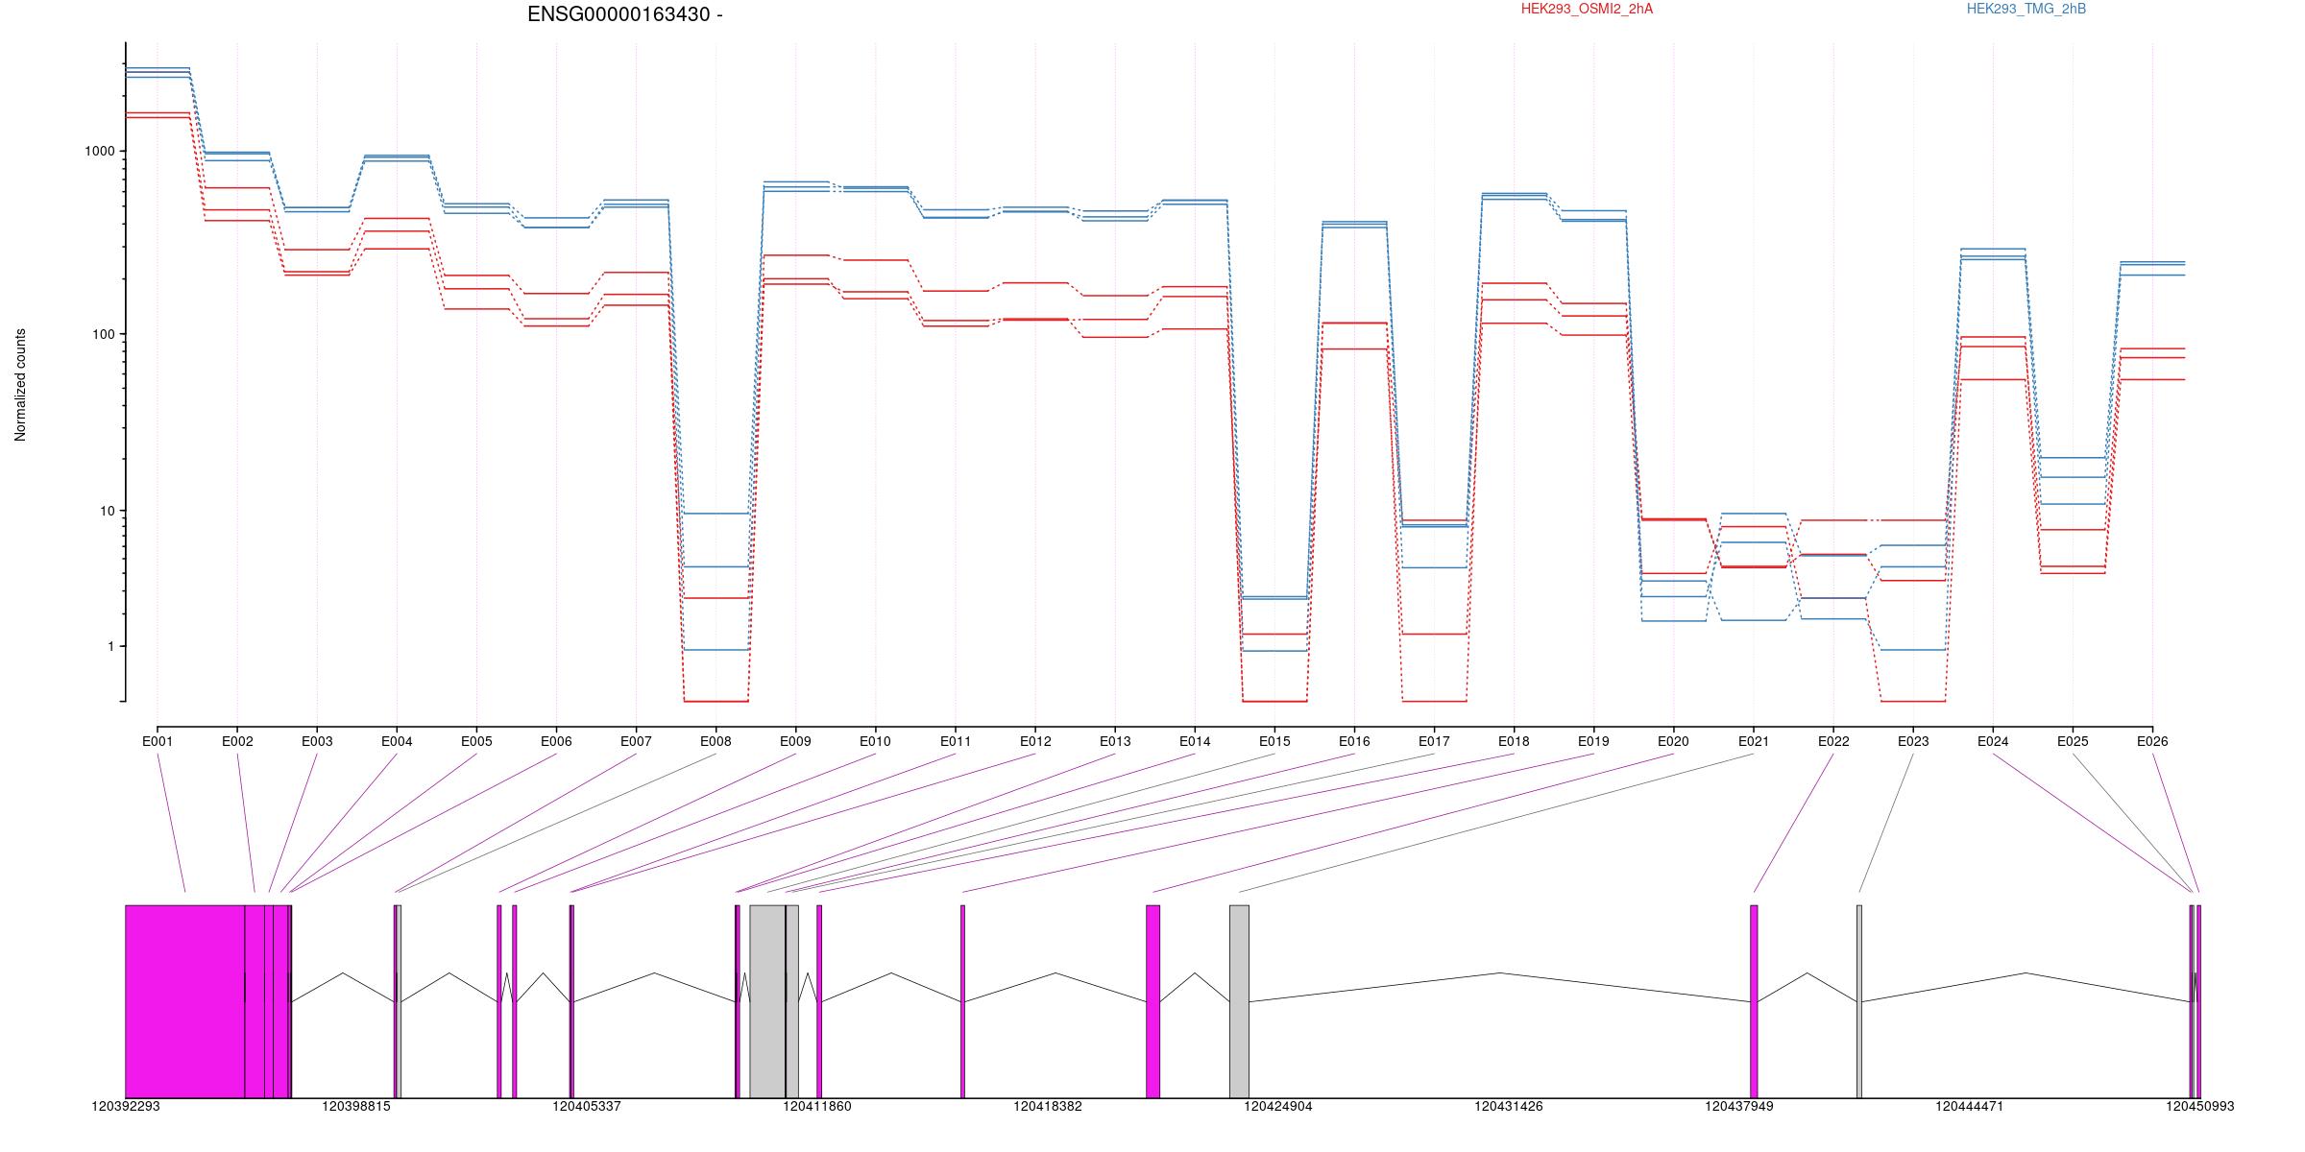
Task: Click exon label E011
Action: (956, 741)
